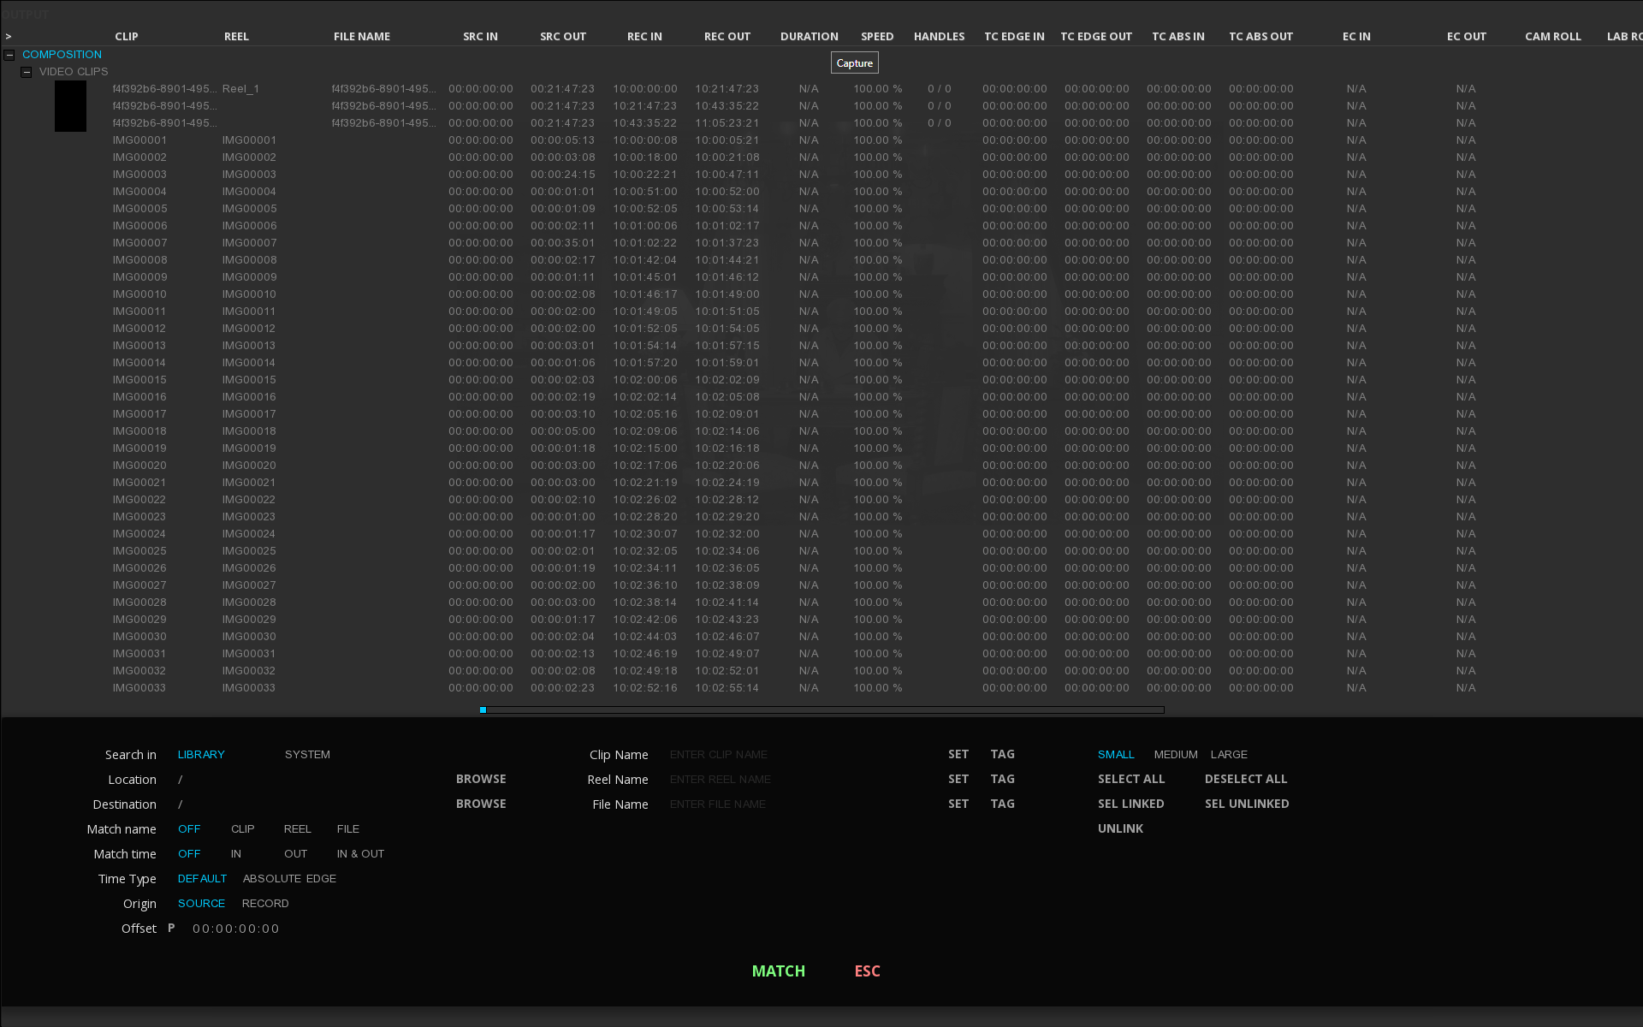
Task: Click the arrow icon left of CLIP header
Action: [x=9, y=37]
